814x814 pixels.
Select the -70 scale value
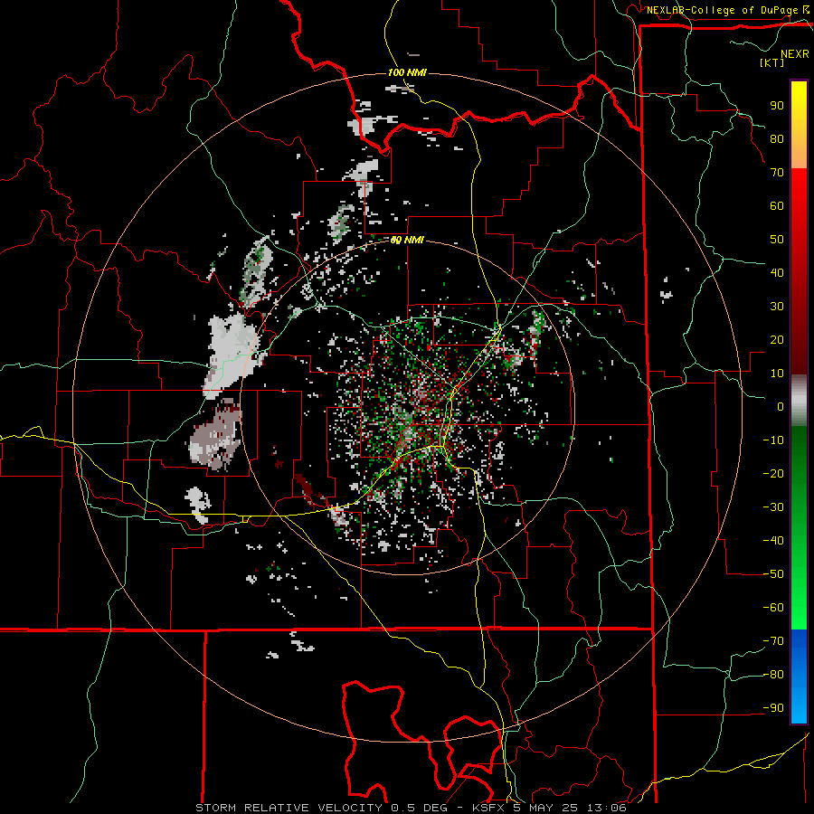tap(773, 641)
